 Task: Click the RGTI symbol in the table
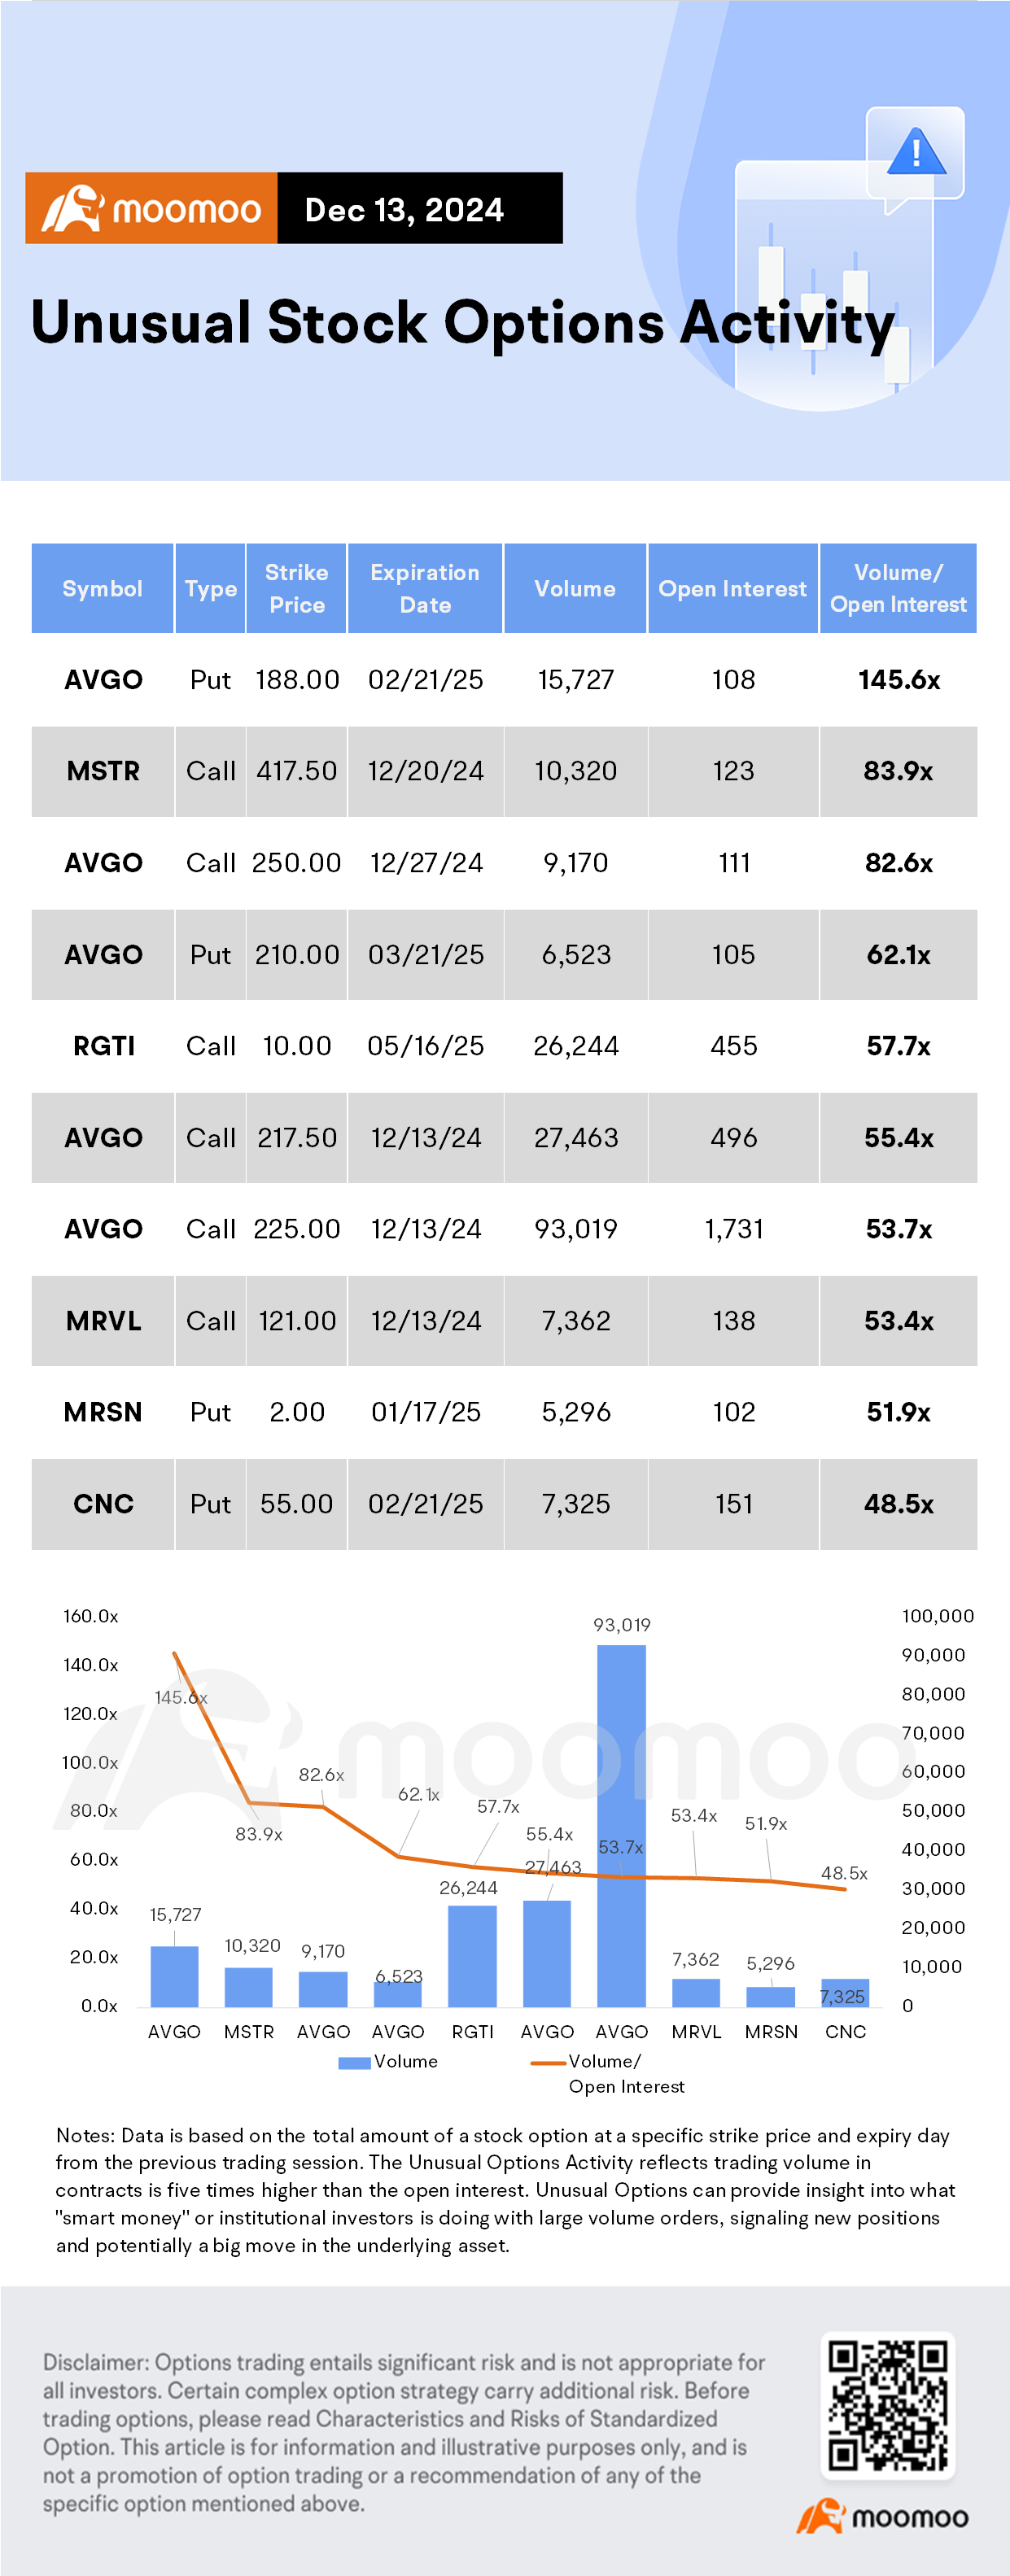pyautogui.click(x=103, y=1046)
